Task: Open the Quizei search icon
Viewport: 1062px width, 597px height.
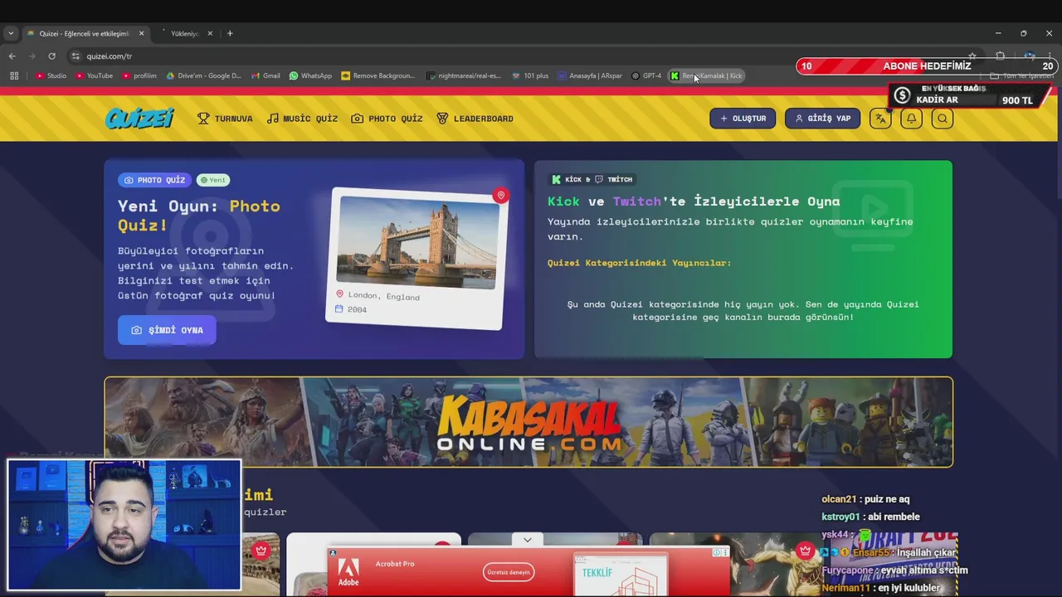Action: pos(943,119)
